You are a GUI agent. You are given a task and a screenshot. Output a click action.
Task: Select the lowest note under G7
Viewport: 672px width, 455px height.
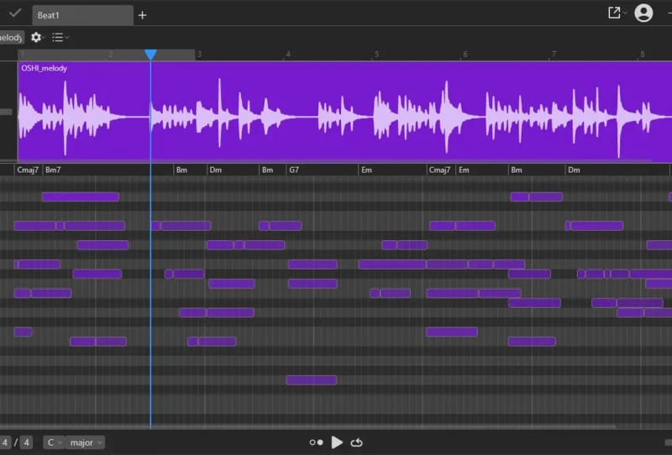click(x=312, y=380)
